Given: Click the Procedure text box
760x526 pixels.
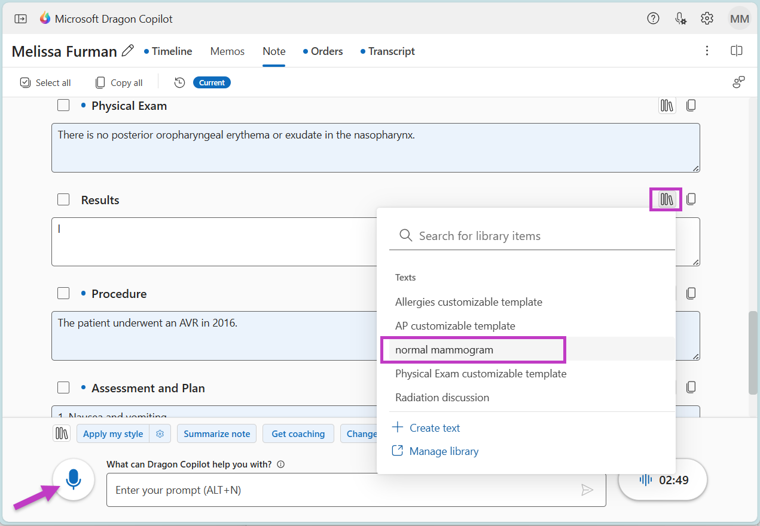Looking at the screenshot, I should tap(215, 336).
